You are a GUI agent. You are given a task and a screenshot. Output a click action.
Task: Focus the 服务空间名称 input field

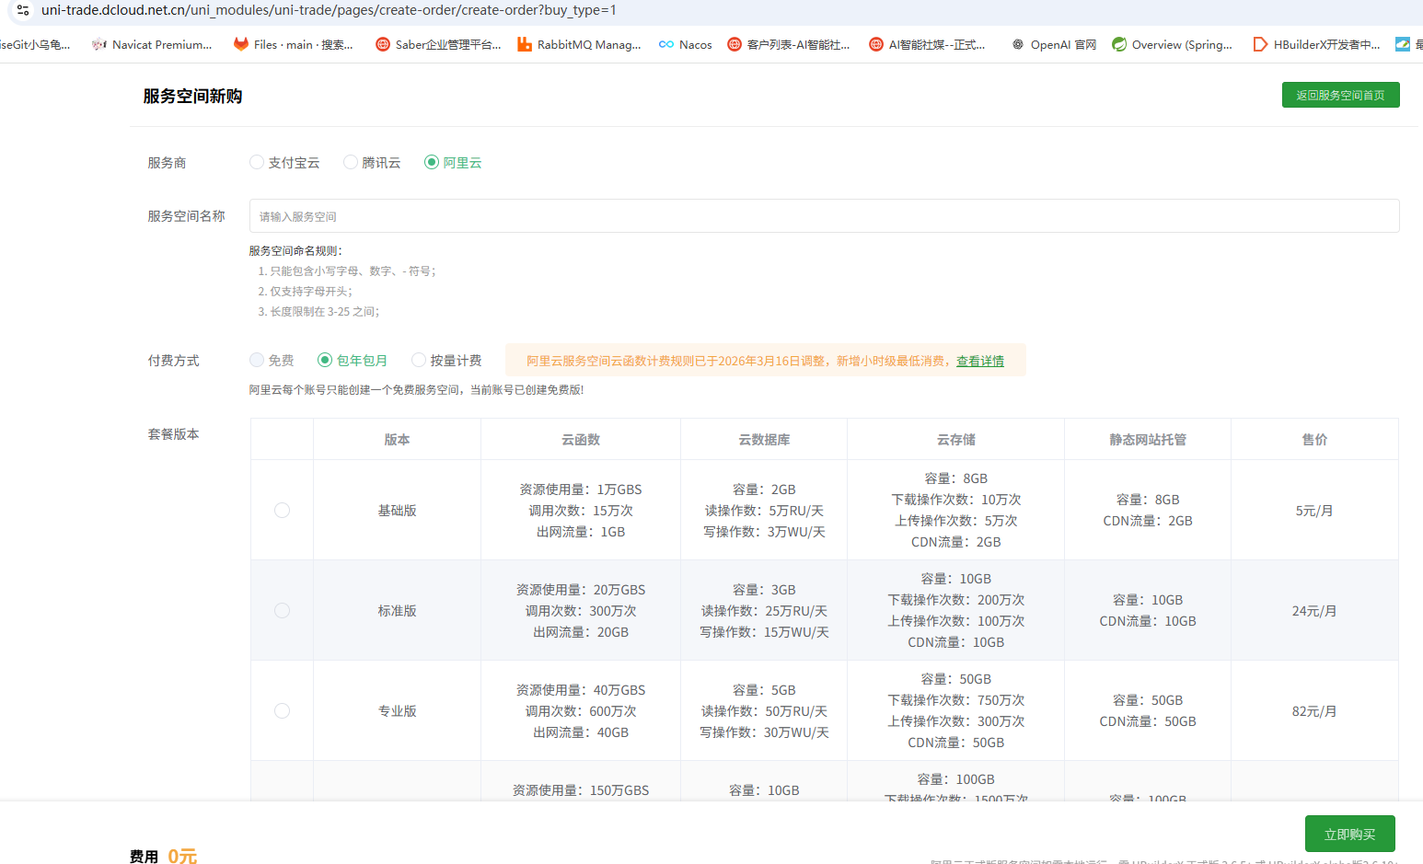(x=824, y=216)
